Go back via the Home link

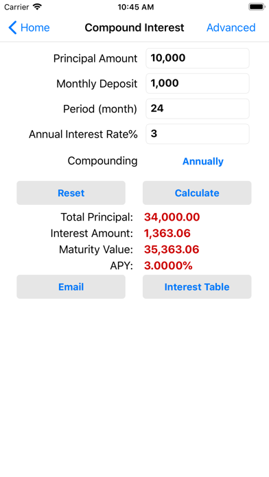(x=35, y=27)
